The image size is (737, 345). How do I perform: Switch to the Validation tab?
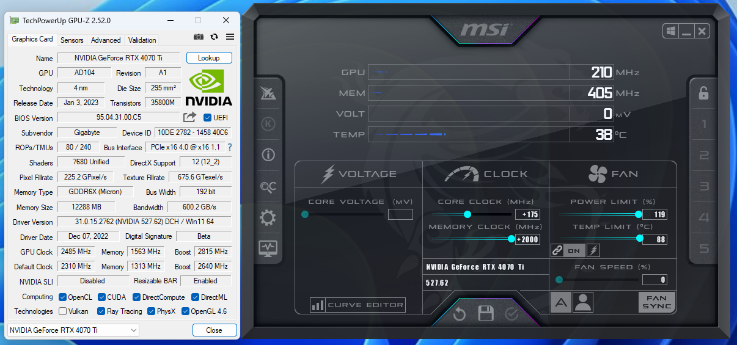[x=142, y=40]
